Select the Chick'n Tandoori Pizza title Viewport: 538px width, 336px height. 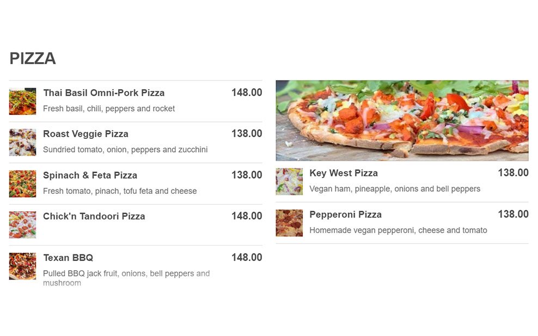click(x=94, y=216)
